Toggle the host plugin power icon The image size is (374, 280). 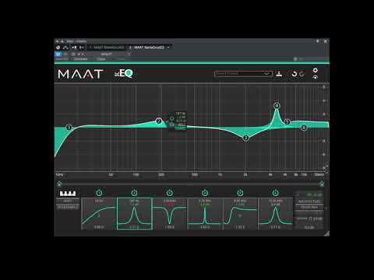pos(58,47)
